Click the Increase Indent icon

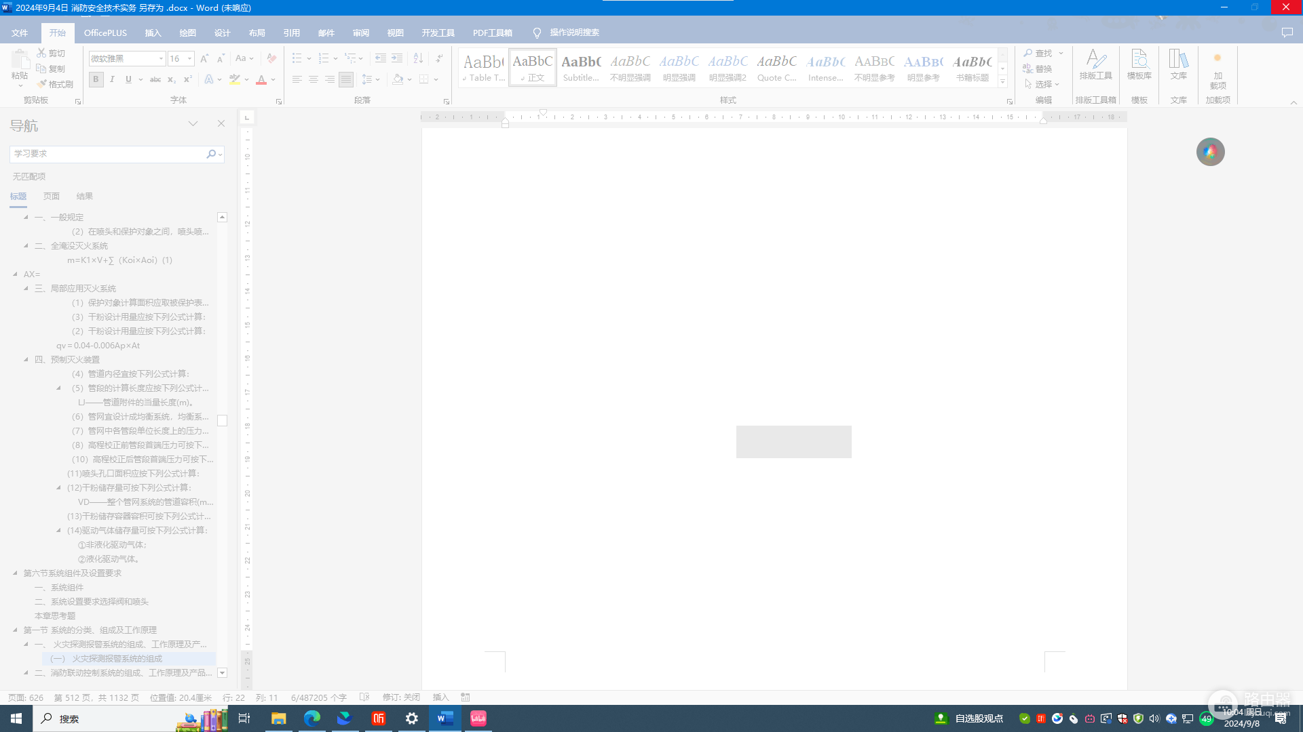397,58
